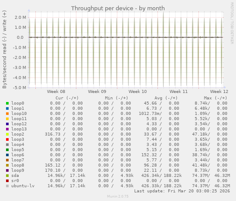
Task: Click the loop9 current read value 170.10
Action: [x=53, y=170]
